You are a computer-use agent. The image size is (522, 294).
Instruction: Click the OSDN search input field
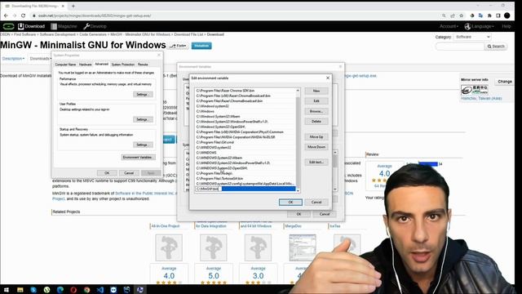(460, 47)
